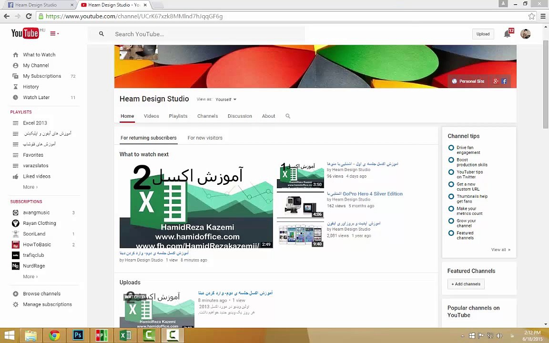Click the What to Watch home icon

pyautogui.click(x=15, y=55)
